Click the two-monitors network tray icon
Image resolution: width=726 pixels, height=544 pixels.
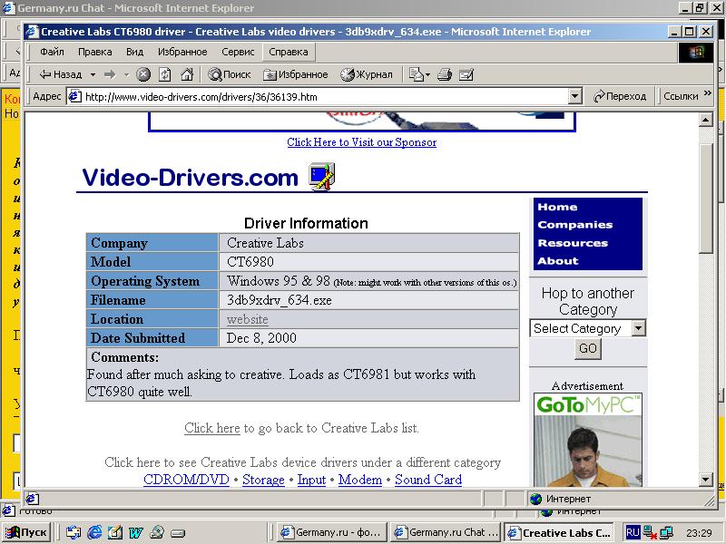click(x=666, y=532)
